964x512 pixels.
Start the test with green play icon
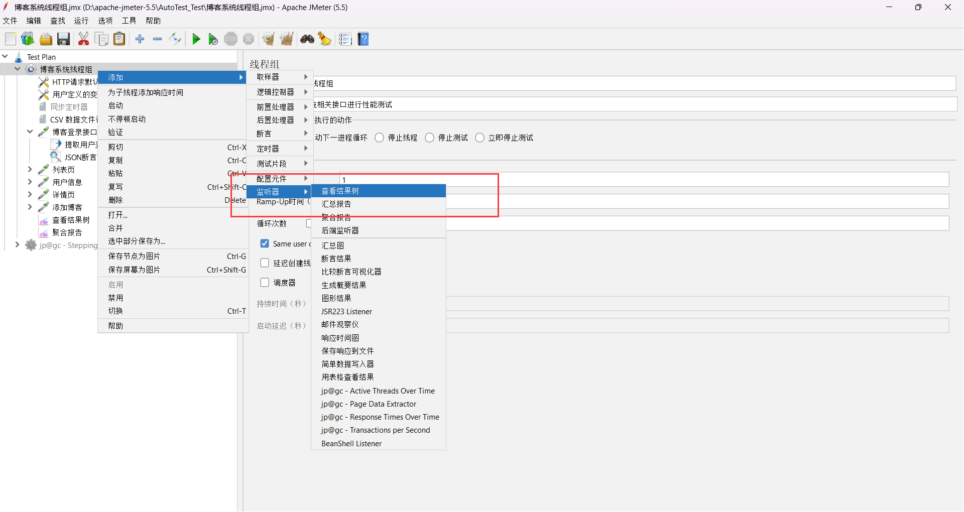[x=196, y=39]
